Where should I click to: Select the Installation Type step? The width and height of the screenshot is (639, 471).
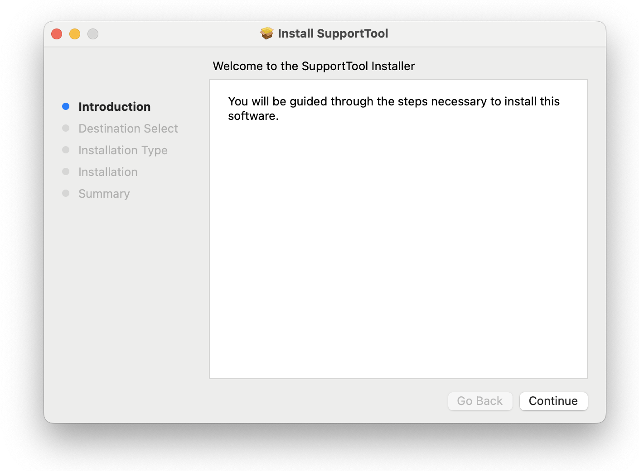tap(123, 150)
